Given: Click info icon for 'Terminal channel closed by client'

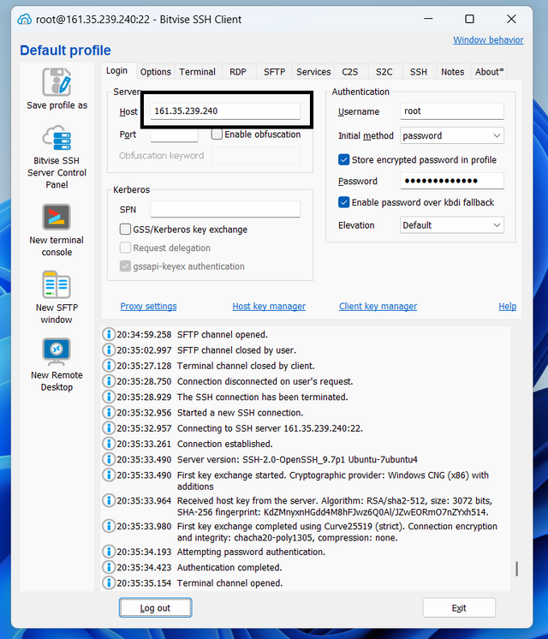Looking at the screenshot, I should [109, 365].
